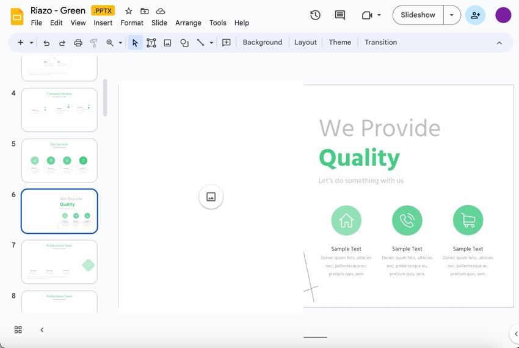Select slide 5 Our Services thumbnail
This screenshot has height=348, width=519.
click(59, 160)
